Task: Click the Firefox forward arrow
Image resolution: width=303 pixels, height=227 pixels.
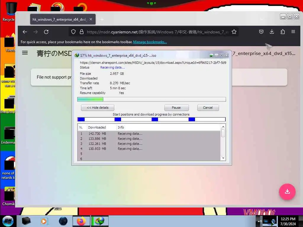Action: coord(36,32)
